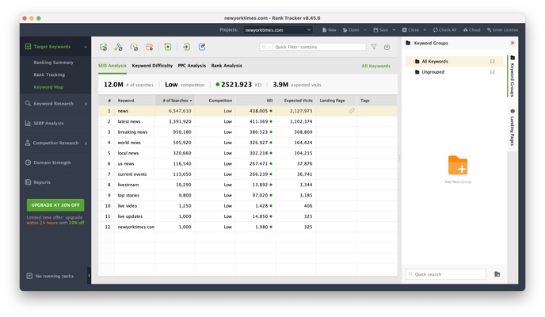
Task: Click the KEI column header
Action: click(x=255, y=101)
